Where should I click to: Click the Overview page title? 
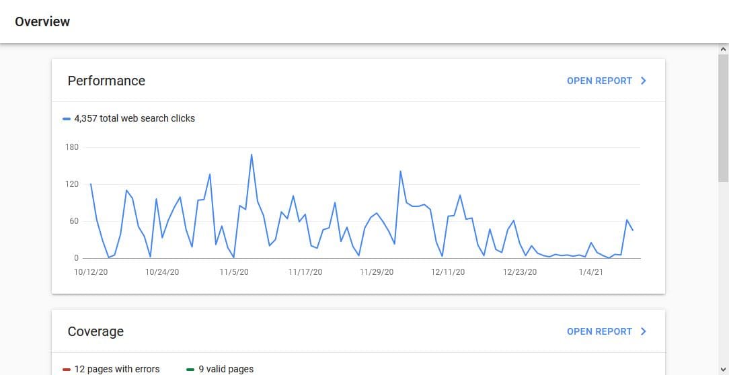click(42, 22)
